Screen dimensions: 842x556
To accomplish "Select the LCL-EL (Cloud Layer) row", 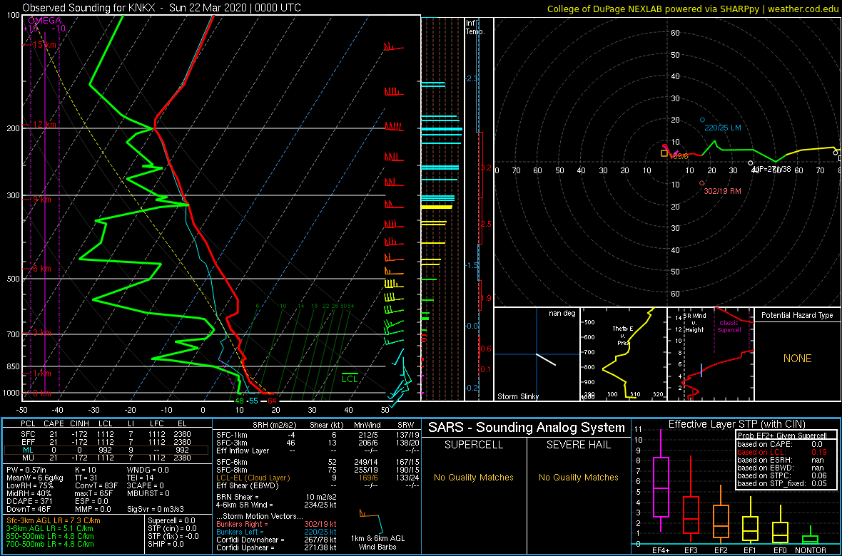I will (317, 478).
